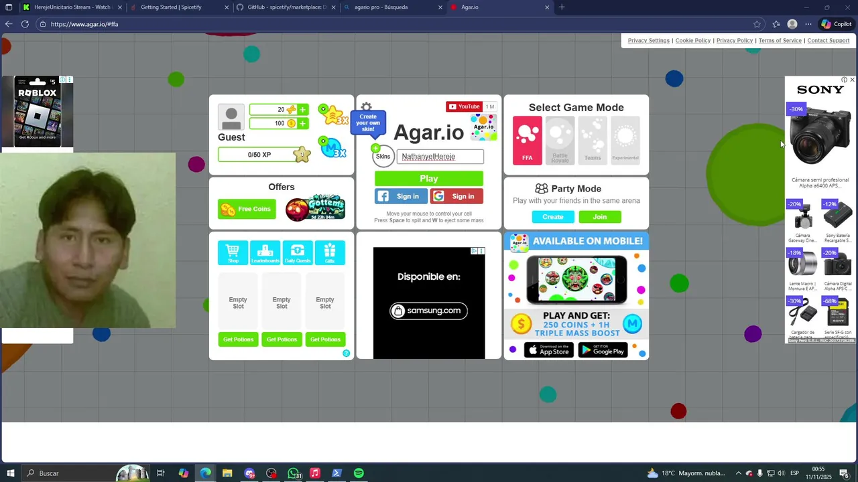Open the Leaderboards icon

(x=265, y=252)
